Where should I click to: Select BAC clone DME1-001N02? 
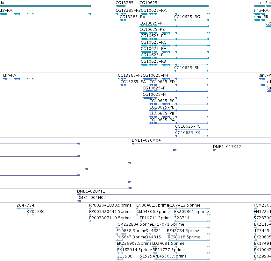point(91,198)
